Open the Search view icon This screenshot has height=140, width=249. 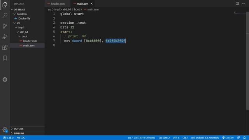tap(5, 16)
